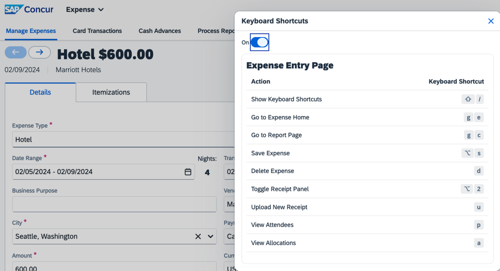
Task: Click 'Show Keyboard Shortcuts' action text
Action: pos(286,99)
